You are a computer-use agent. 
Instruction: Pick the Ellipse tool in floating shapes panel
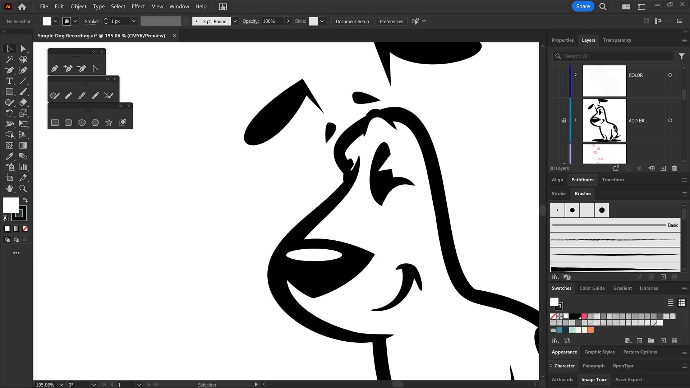[x=82, y=123]
